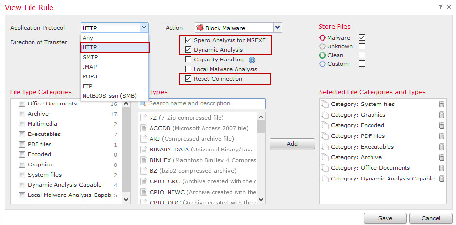This screenshot has width=456, height=225.
Task: Uncheck Spero Analysis for MSEXE
Action: tap(188, 40)
